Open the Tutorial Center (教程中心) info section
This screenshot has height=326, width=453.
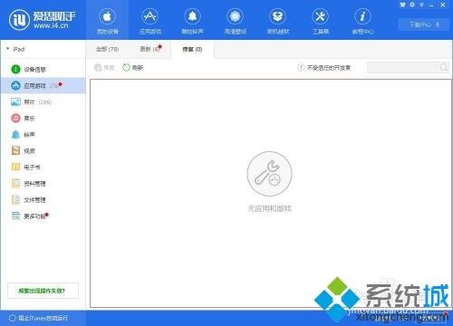tap(362, 21)
